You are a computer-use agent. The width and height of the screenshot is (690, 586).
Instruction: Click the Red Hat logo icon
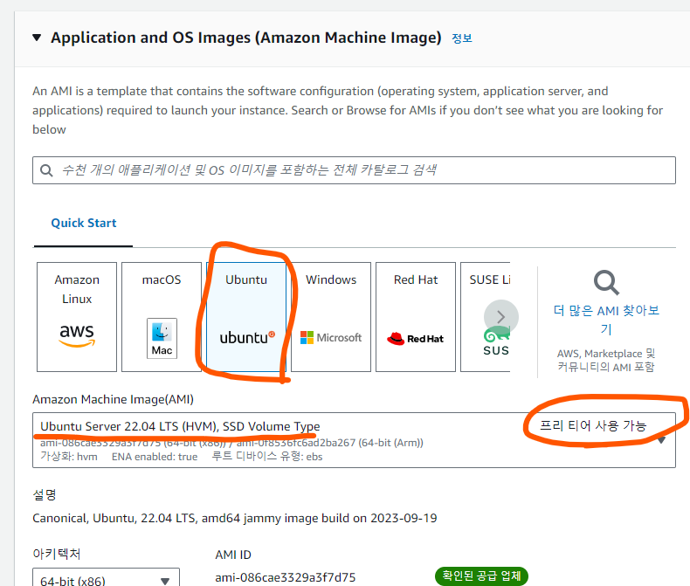(416, 338)
